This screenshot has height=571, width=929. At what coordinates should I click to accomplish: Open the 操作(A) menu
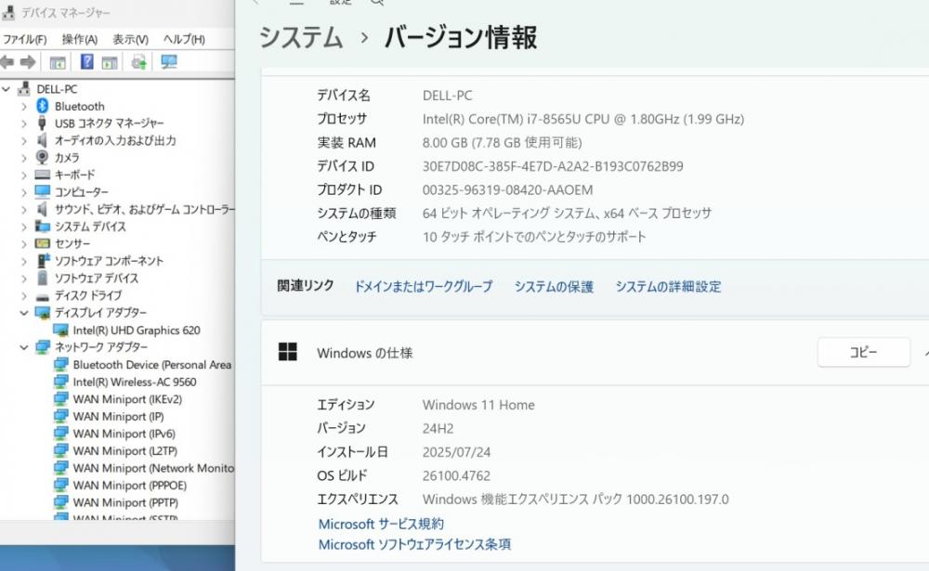79,39
